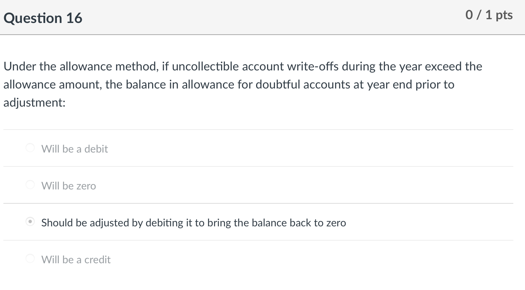Select the 'Will be a debit' radio button
525x290 pixels.
pyautogui.click(x=30, y=148)
